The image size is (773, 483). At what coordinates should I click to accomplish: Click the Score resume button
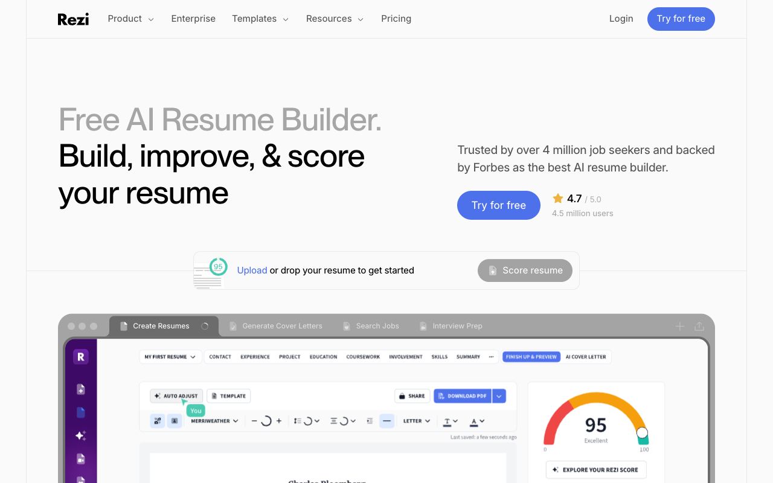click(x=525, y=270)
